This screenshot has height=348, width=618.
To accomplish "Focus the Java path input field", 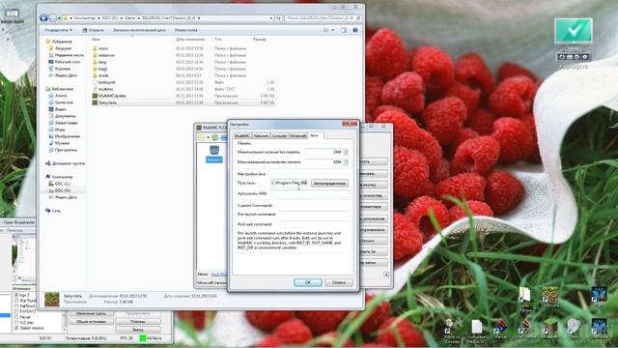I will point(290,183).
